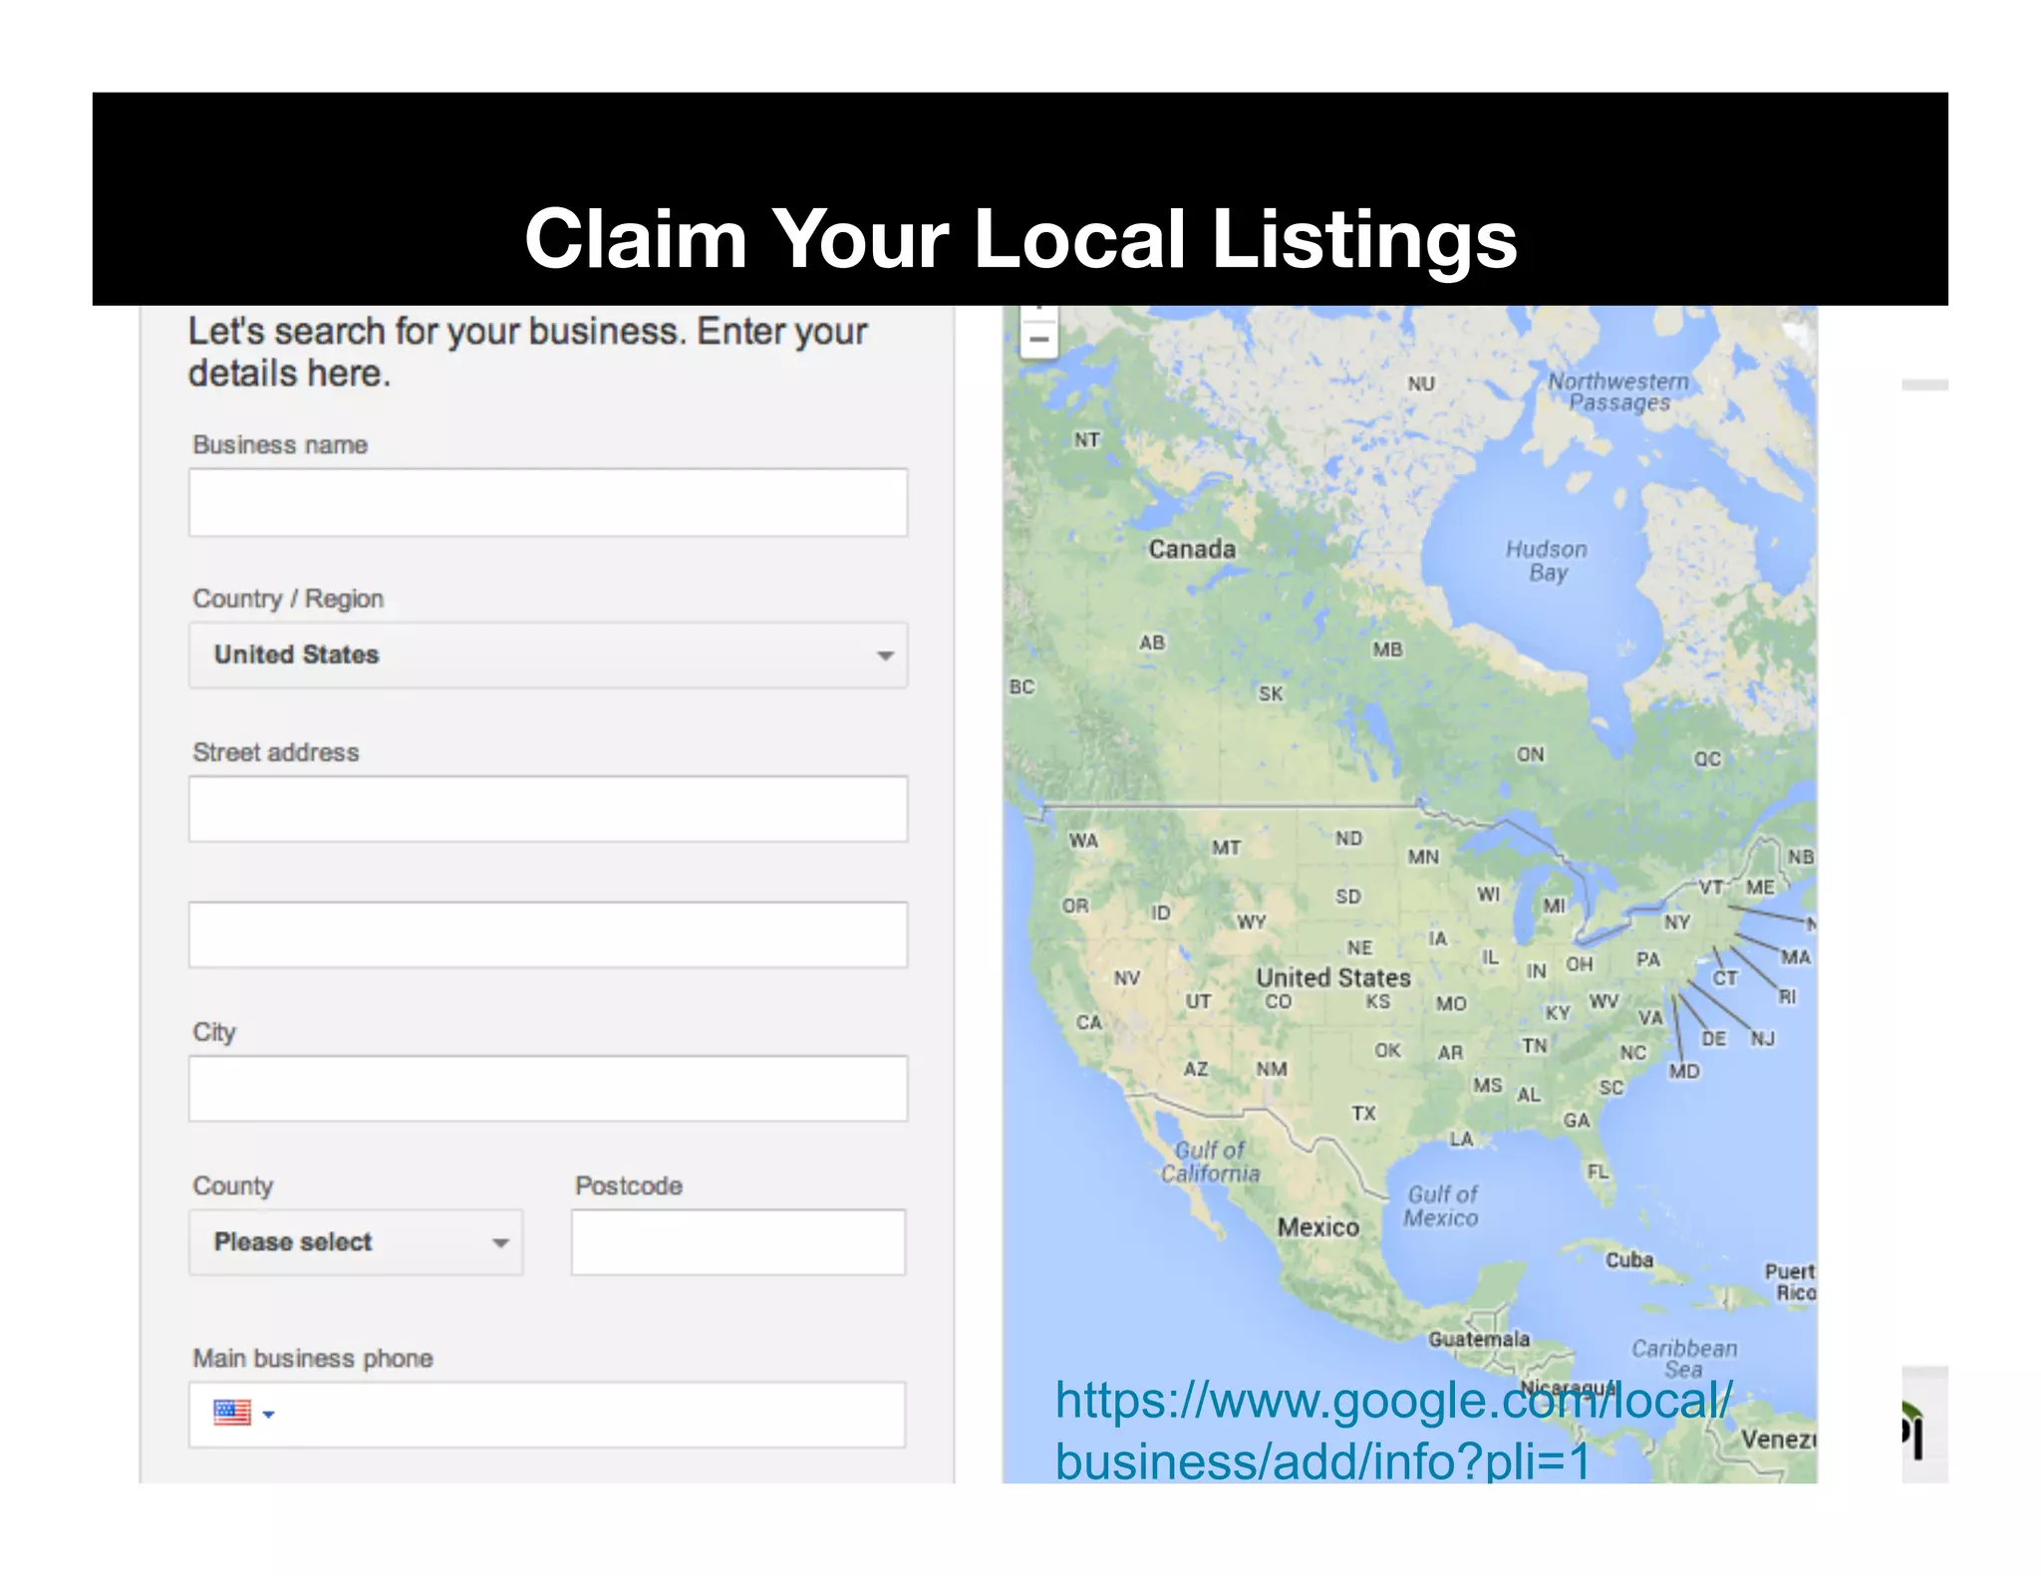Click the 'Hudson Bay' map label
This screenshot has height=1576, width=2041.
(x=1547, y=561)
